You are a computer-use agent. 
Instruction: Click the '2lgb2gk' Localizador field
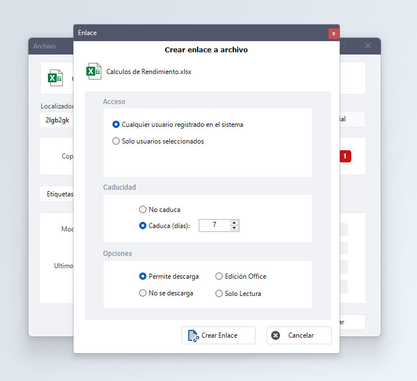pos(57,120)
